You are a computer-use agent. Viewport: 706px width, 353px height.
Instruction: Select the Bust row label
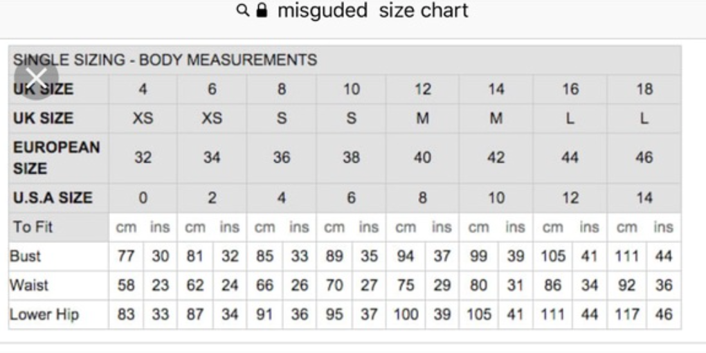pyautogui.click(x=25, y=256)
